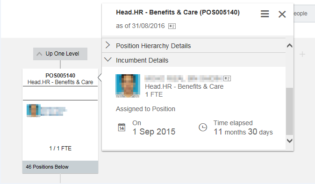Click the blurred incumbent name link
Image resolution: width=315 pixels, height=184 pixels.
point(183,78)
